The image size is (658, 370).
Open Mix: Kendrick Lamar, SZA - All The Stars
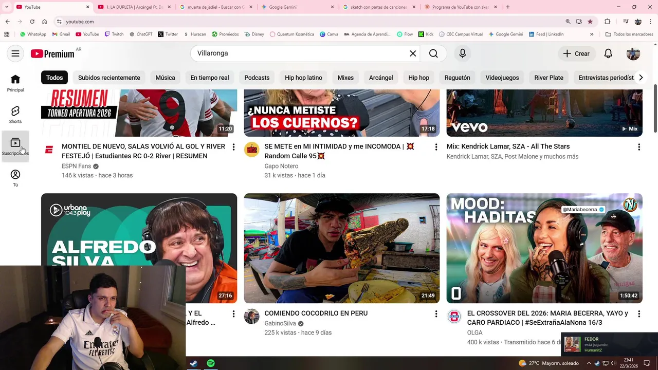(508, 146)
